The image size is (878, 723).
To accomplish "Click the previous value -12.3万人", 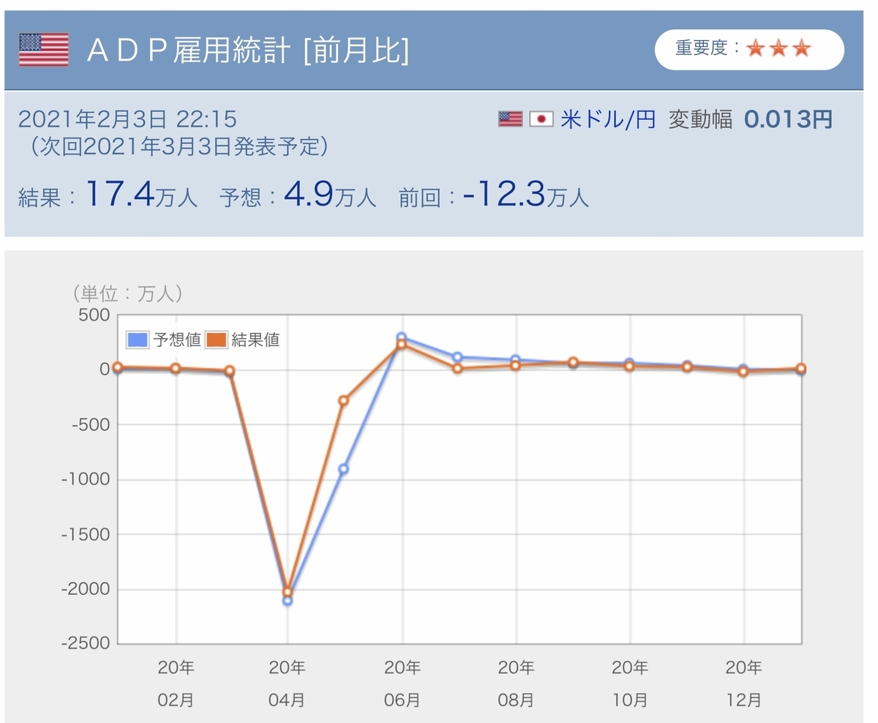I will coord(525,195).
